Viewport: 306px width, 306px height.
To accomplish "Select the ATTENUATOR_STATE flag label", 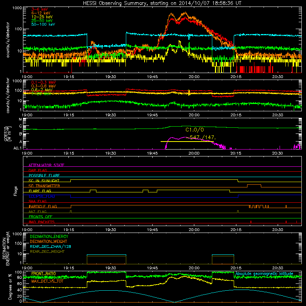I will pyautogui.click(x=46, y=165).
